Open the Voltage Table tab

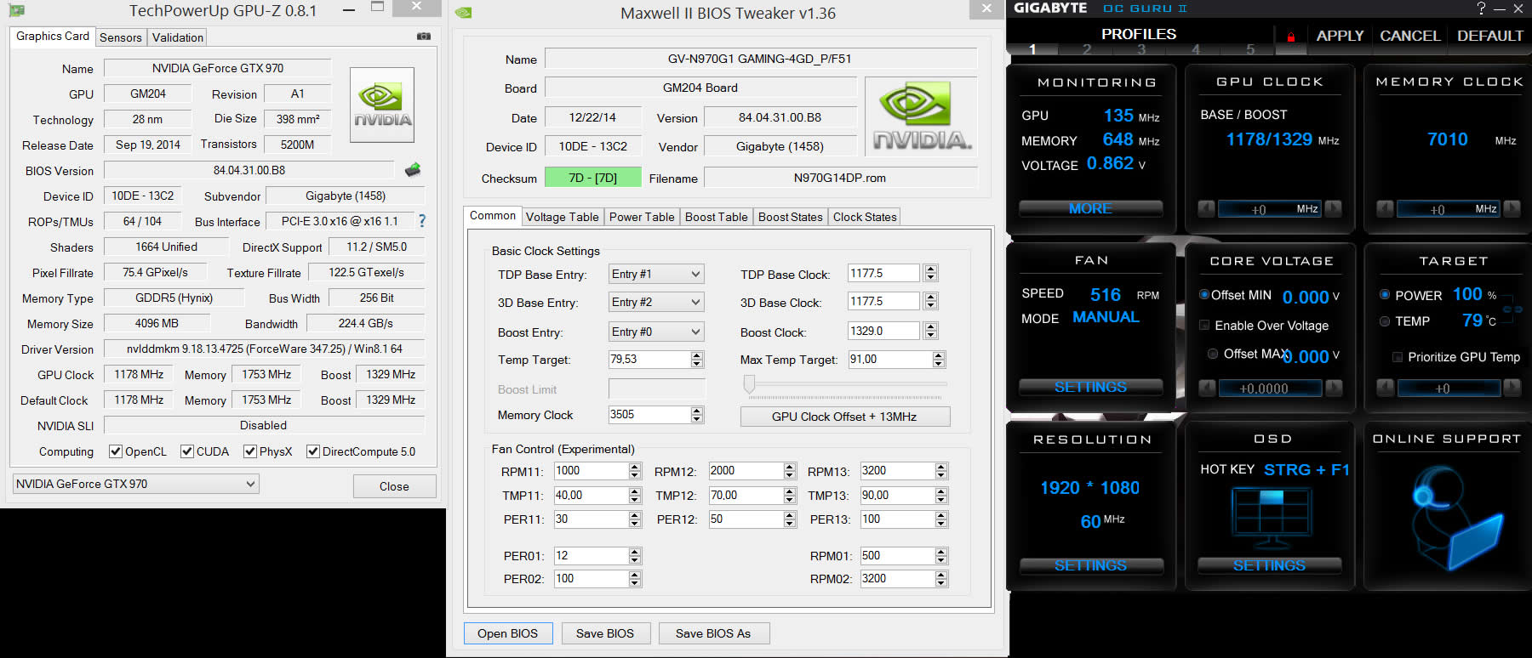coord(562,217)
